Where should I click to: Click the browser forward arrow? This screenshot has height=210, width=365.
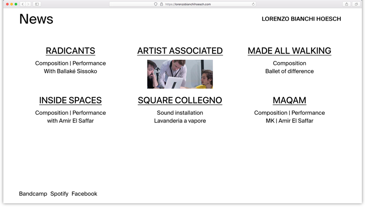click(28, 4)
